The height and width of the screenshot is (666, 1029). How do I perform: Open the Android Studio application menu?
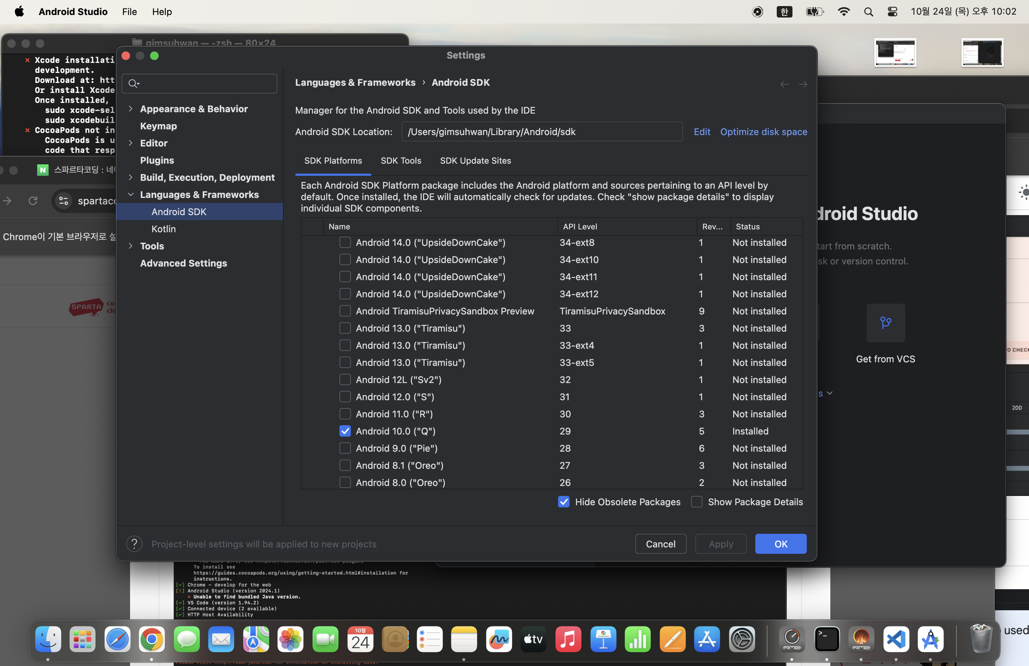point(73,12)
